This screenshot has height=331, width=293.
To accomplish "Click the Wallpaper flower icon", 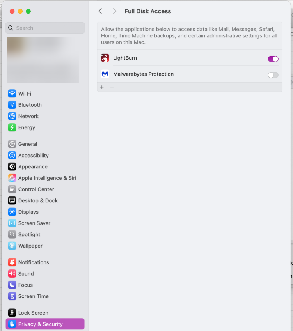I will pyautogui.click(x=12, y=246).
